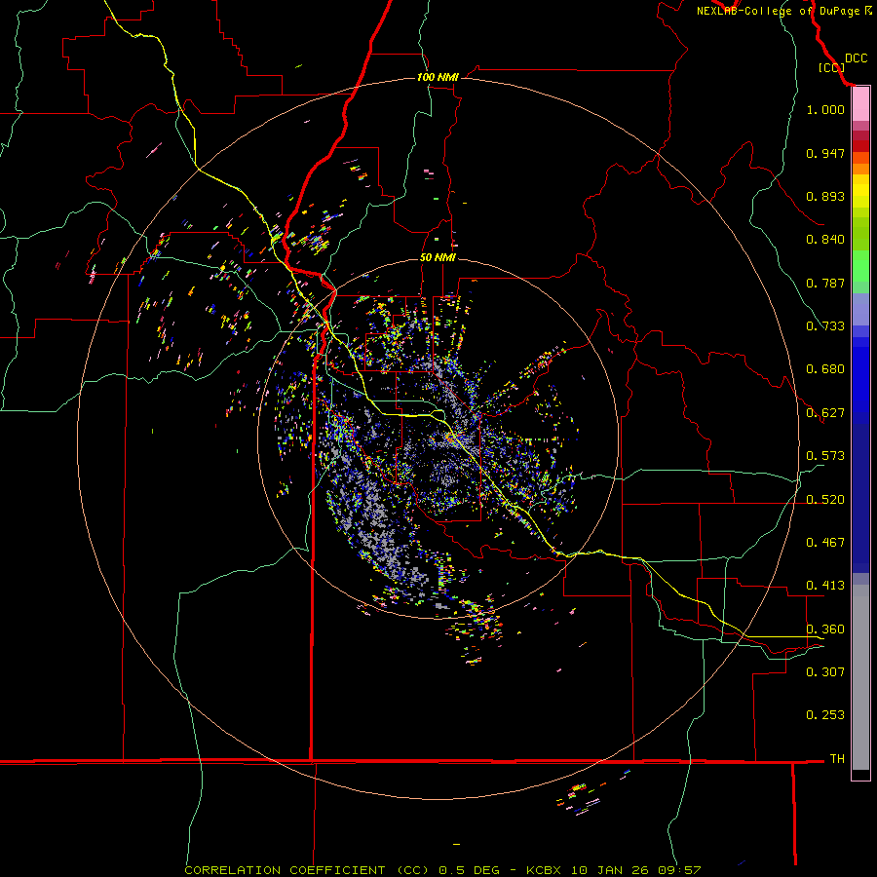Image resolution: width=877 pixels, height=877 pixels.
Task: Click the 0.733 scale value
Action: click(x=825, y=326)
